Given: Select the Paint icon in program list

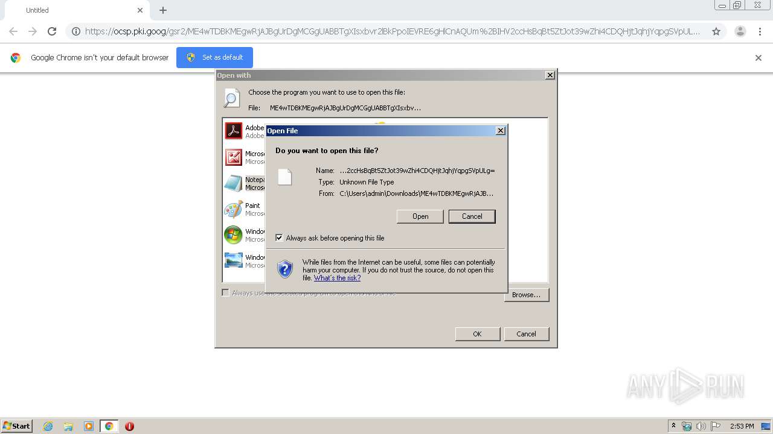Looking at the screenshot, I should pyautogui.click(x=233, y=209).
